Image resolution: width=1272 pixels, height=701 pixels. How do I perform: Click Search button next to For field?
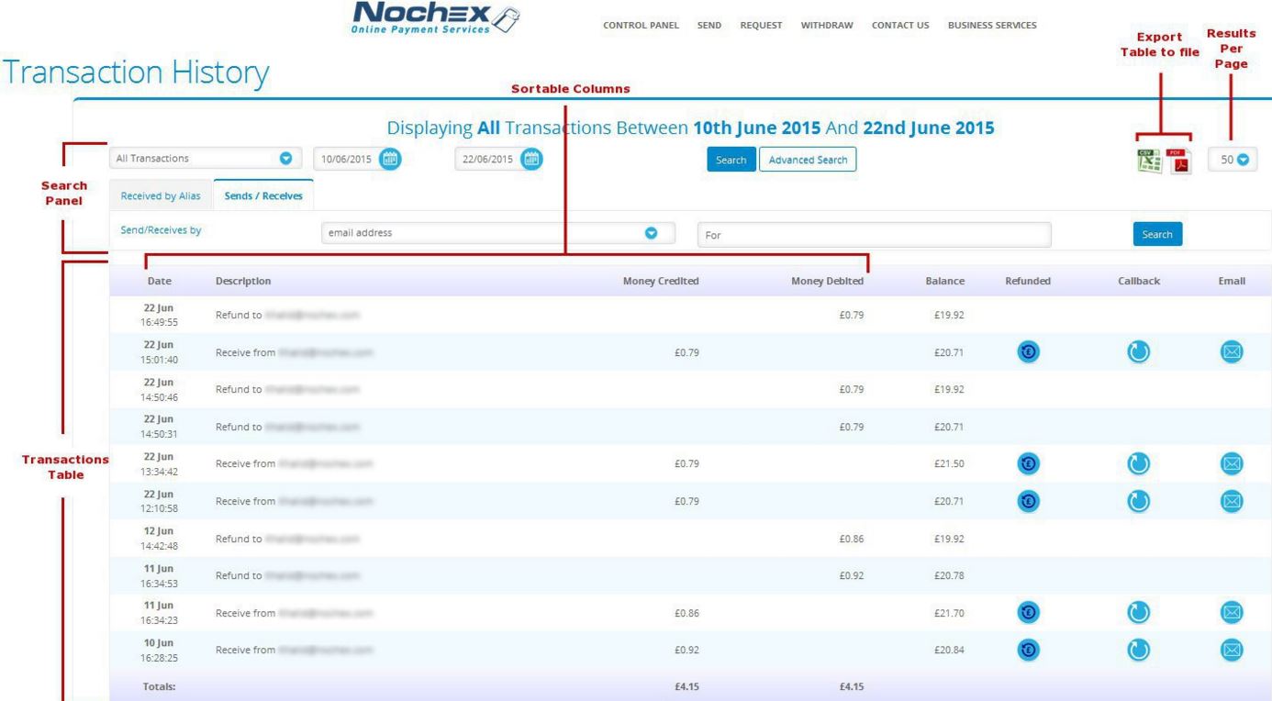[x=1156, y=234]
